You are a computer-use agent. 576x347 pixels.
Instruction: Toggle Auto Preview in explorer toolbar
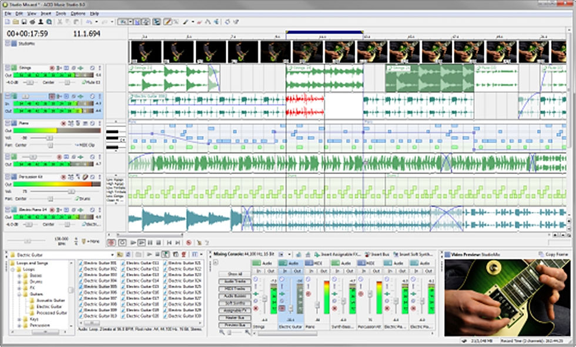coord(166,254)
